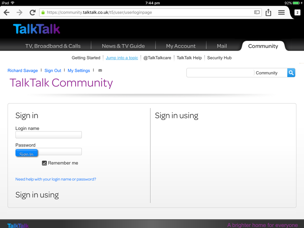
Task: Open the News & TV Guide tab
Action: [x=123, y=46]
